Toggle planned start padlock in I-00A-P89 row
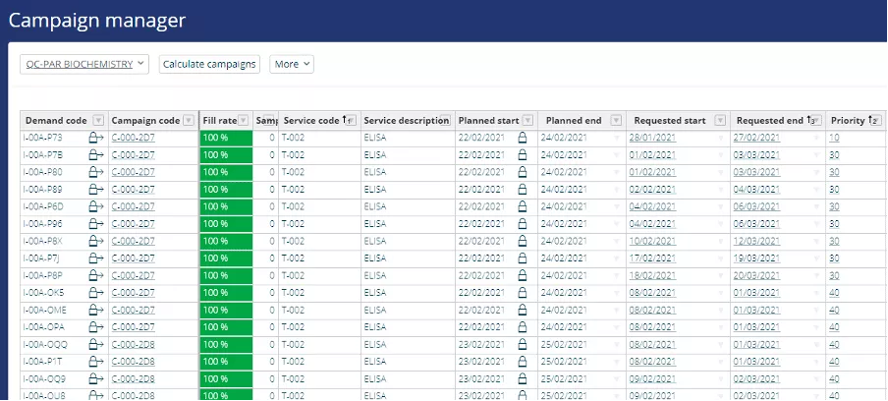The width and height of the screenshot is (888, 401). click(x=523, y=190)
